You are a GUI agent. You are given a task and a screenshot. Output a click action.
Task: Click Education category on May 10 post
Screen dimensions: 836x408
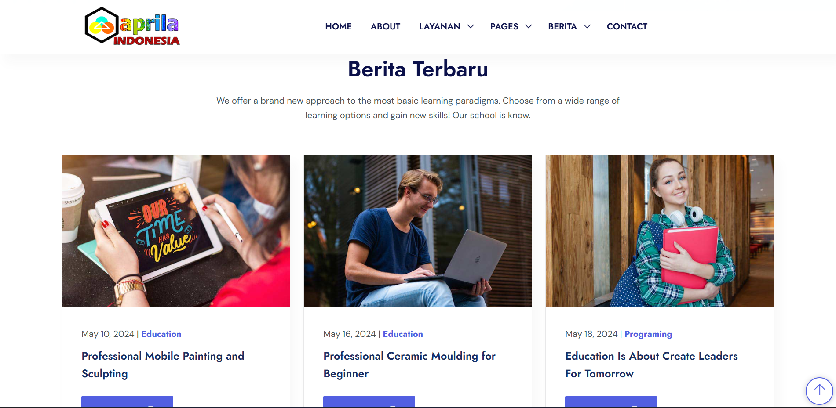click(161, 334)
